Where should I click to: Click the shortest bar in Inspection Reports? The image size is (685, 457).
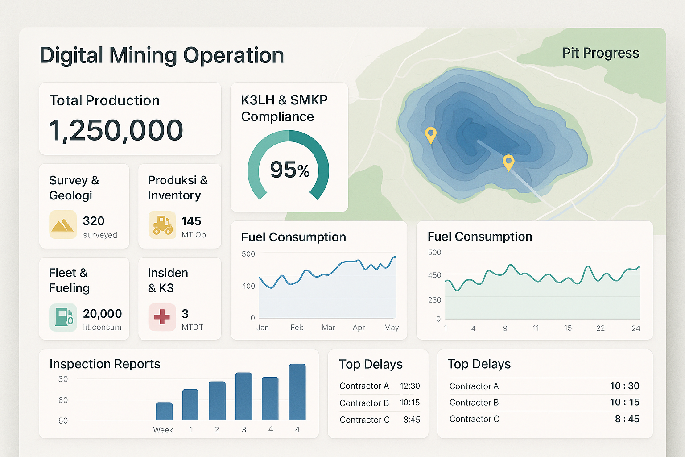(x=164, y=411)
